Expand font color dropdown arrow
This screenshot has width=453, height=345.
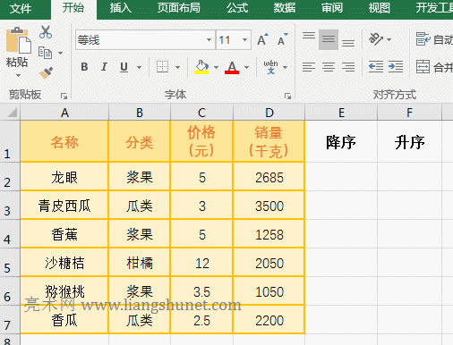[246, 67]
